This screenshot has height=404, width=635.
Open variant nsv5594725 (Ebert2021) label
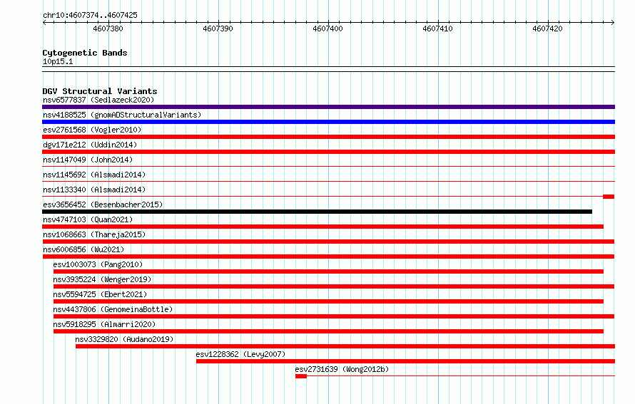coord(100,294)
